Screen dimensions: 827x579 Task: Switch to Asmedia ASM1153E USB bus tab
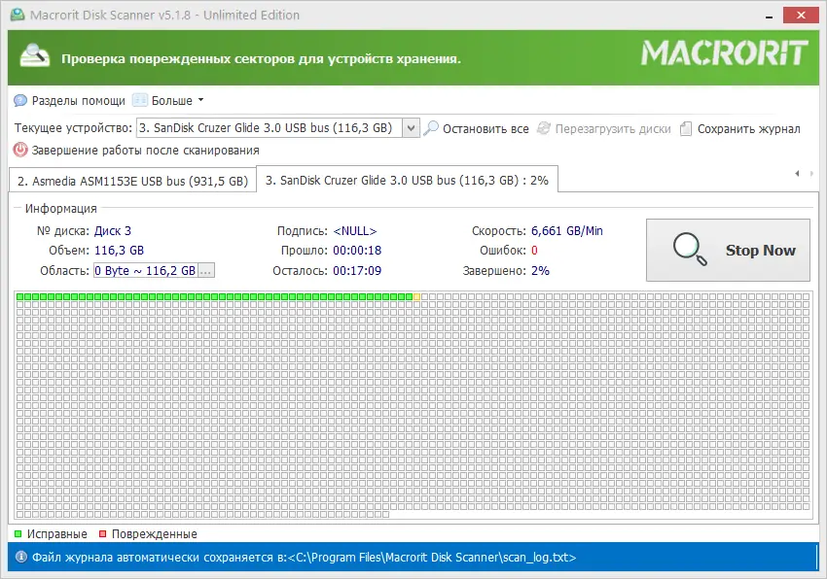click(132, 182)
